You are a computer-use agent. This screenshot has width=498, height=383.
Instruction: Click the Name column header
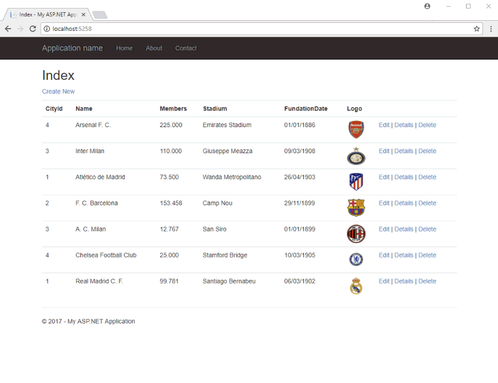coord(84,109)
